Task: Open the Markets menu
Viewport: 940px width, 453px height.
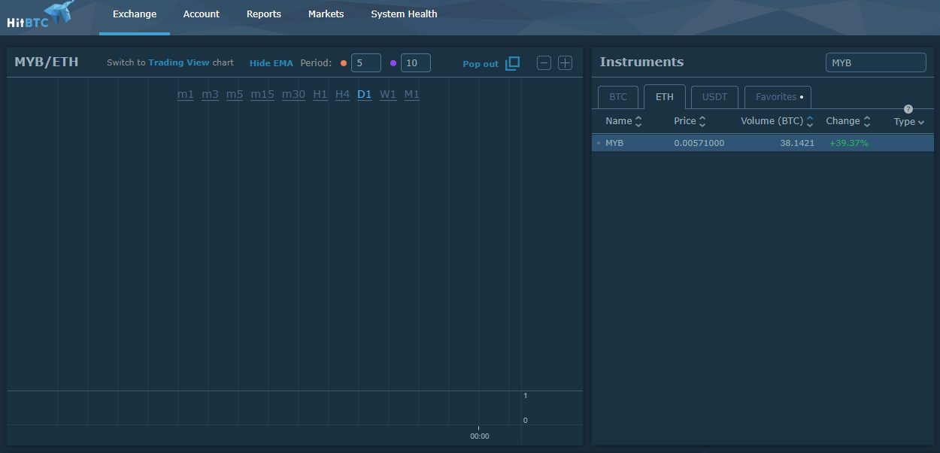Action: tap(326, 14)
